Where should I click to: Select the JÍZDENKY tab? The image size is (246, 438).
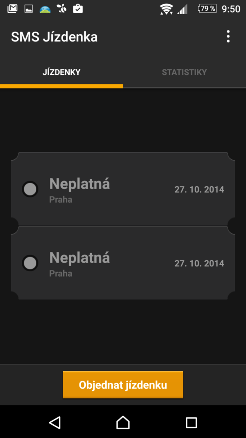pyautogui.click(x=61, y=72)
